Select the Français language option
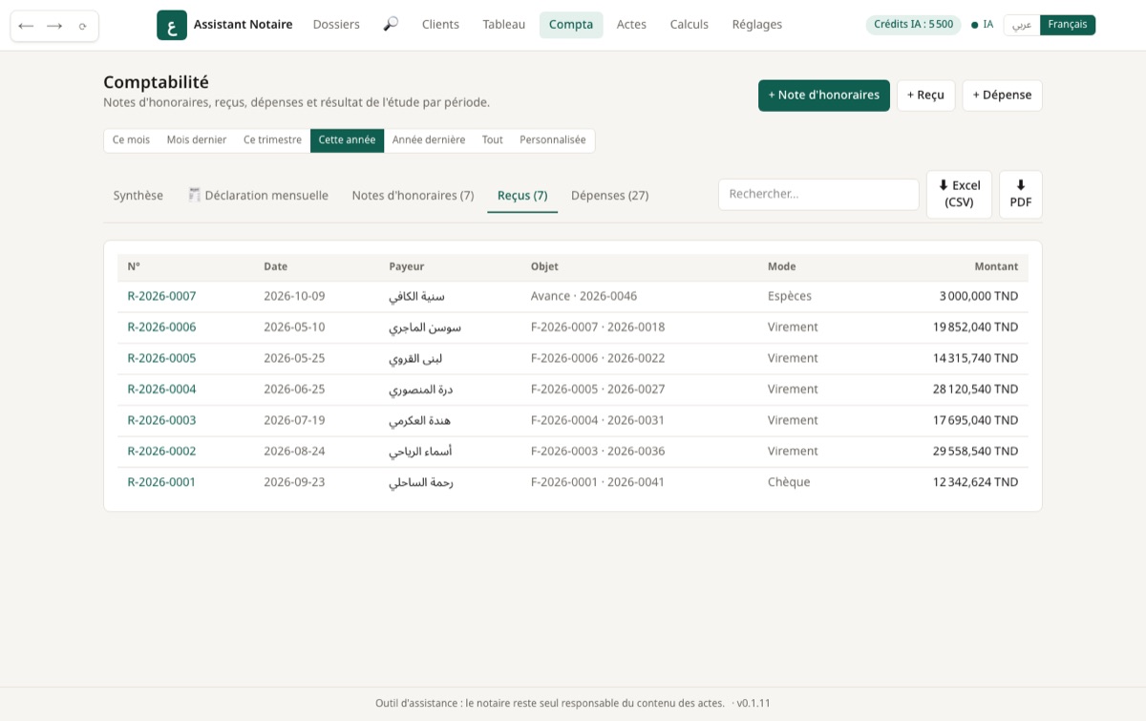1146x721 pixels. pyautogui.click(x=1068, y=25)
